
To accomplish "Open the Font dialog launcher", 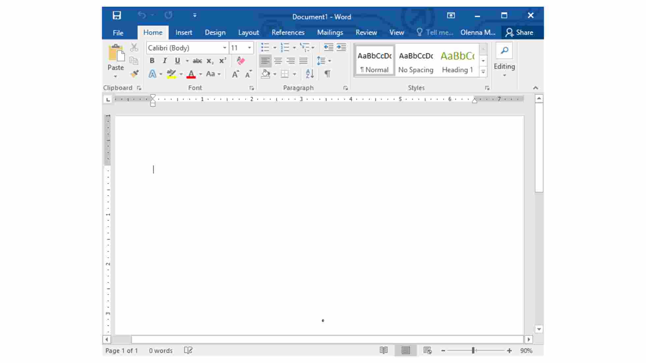I will 252,88.
